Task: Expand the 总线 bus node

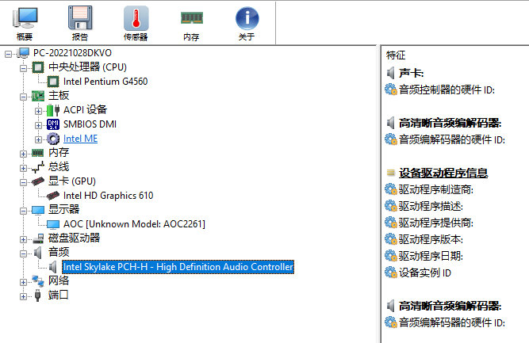Action: 23,168
